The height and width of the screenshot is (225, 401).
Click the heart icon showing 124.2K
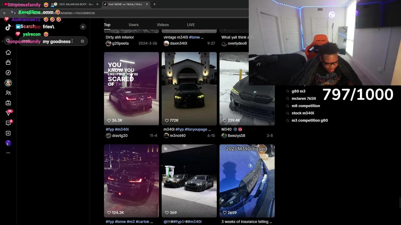point(109,212)
